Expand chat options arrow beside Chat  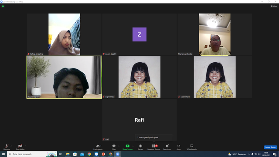119,146
